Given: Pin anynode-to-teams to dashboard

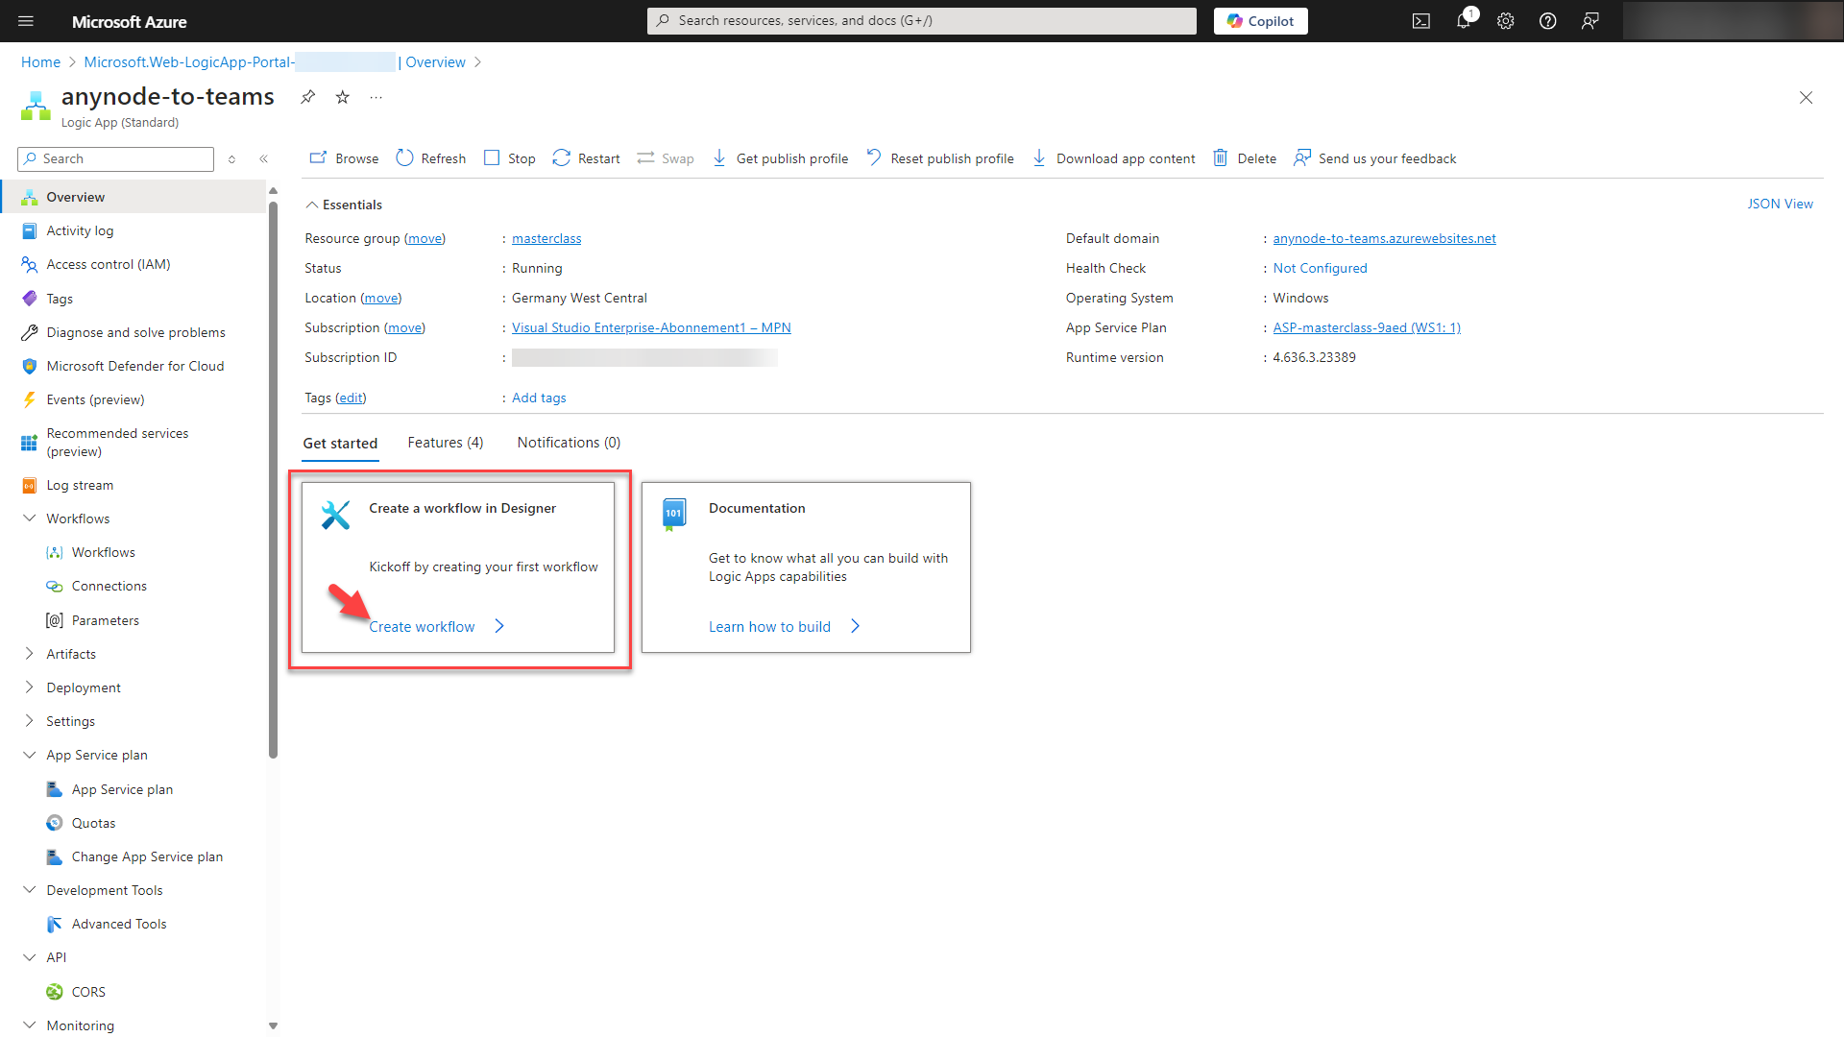Looking at the screenshot, I should 307,97.
